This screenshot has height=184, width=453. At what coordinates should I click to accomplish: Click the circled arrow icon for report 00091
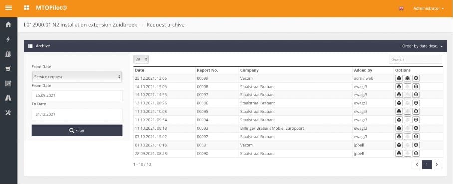[x=416, y=145]
